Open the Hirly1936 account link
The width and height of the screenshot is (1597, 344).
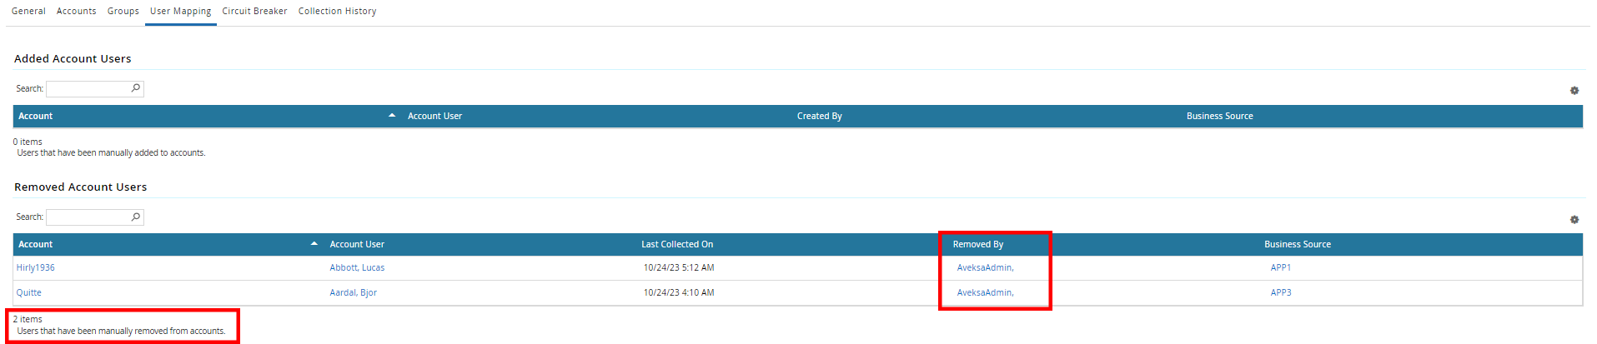coord(36,268)
